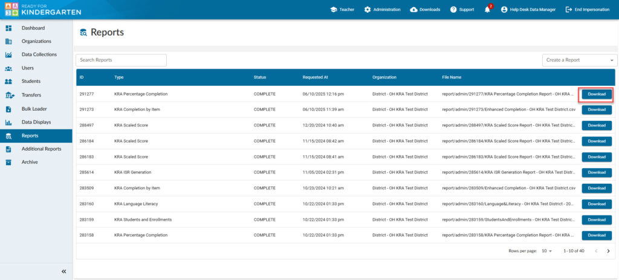Open the Archive sidebar icon
The image size is (619, 280).
pos(8,162)
